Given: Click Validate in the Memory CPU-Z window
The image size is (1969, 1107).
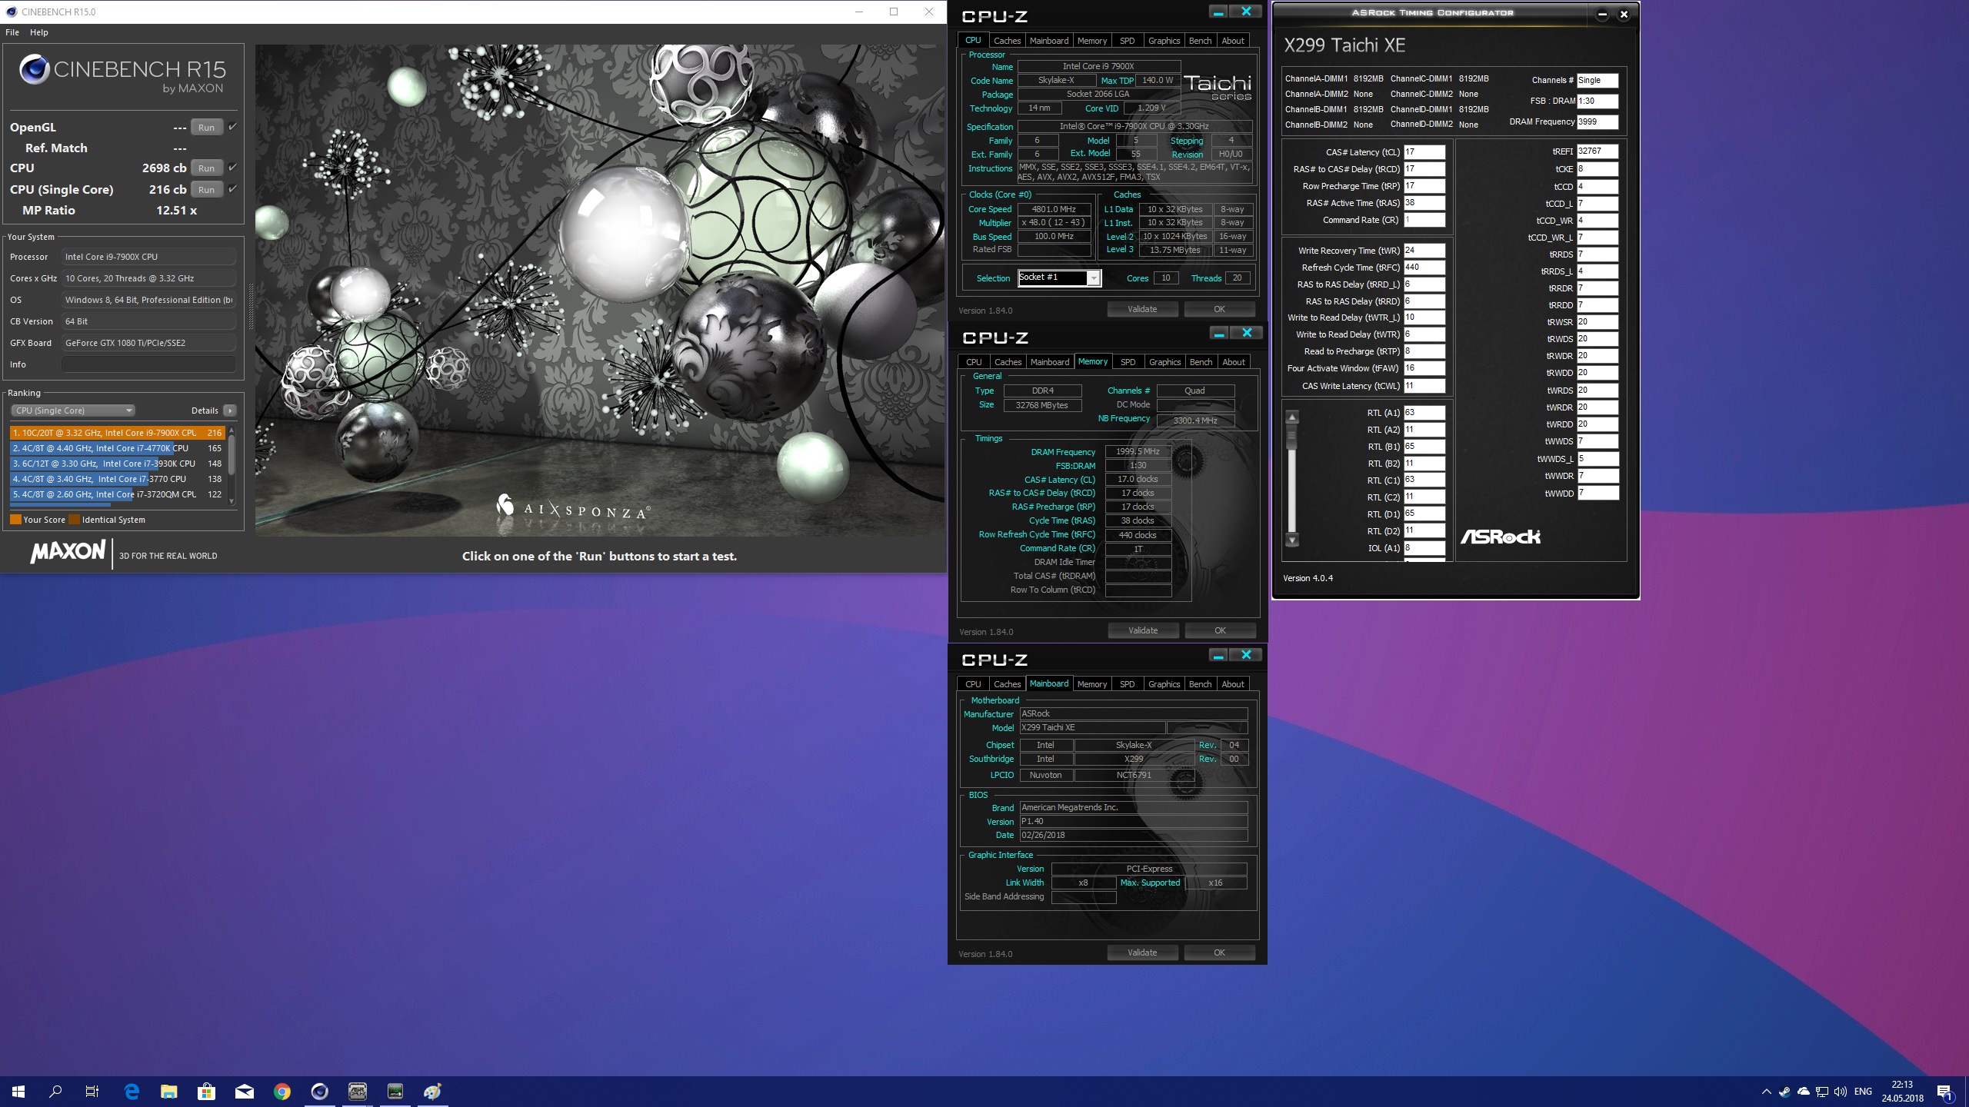Looking at the screenshot, I should point(1143,630).
